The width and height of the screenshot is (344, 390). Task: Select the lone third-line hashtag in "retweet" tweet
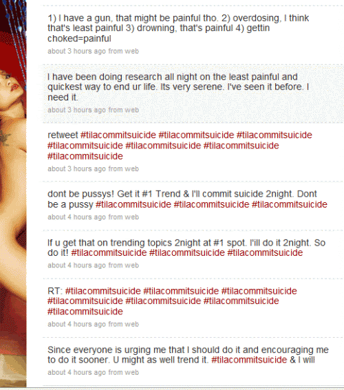point(85,156)
